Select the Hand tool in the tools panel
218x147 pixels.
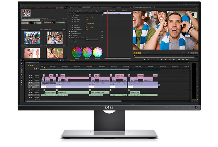click(x=21, y=82)
